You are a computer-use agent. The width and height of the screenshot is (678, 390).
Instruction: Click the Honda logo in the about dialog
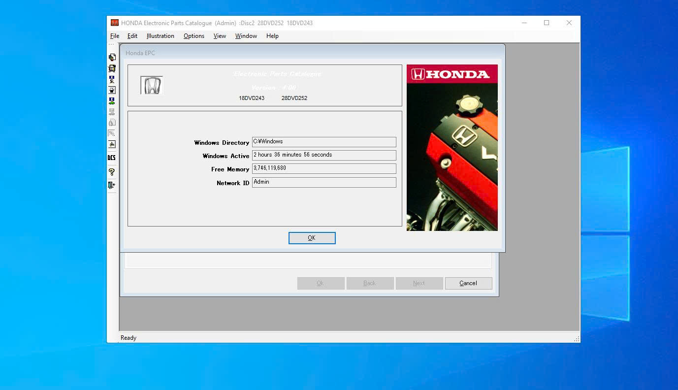pyautogui.click(x=452, y=74)
